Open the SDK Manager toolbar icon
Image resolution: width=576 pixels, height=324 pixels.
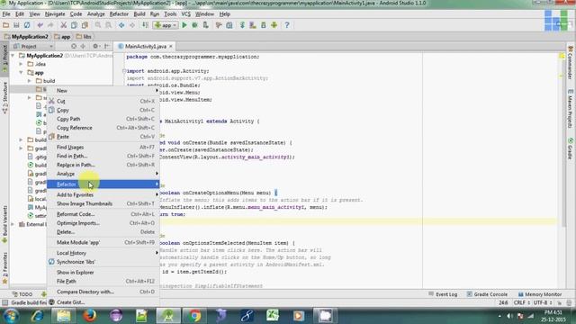264,25
